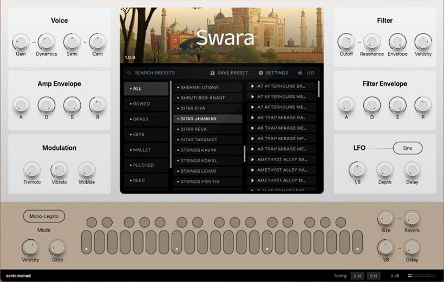444x282 pixels.
Task: Click the Voice Gain knob
Action: 21,42
